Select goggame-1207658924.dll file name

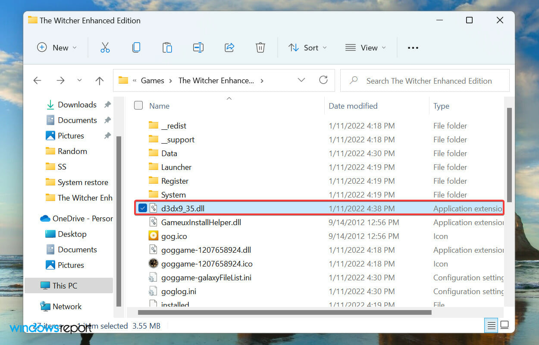coord(206,250)
